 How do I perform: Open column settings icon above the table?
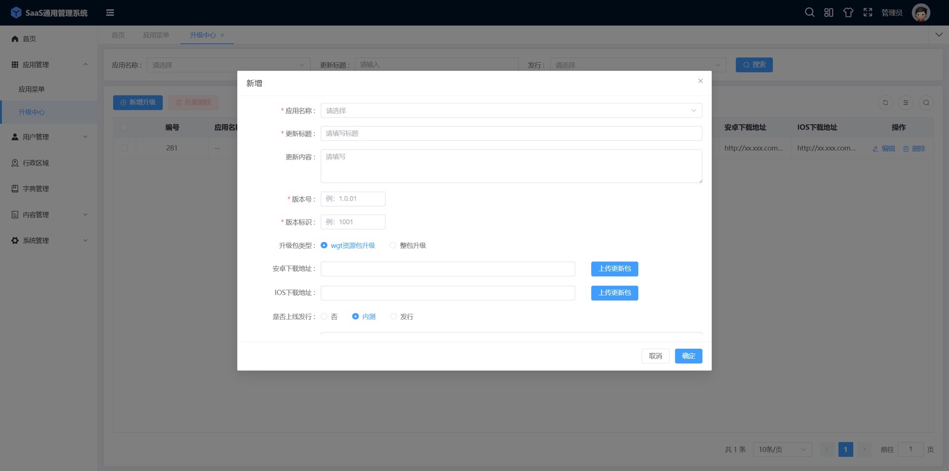(x=906, y=103)
